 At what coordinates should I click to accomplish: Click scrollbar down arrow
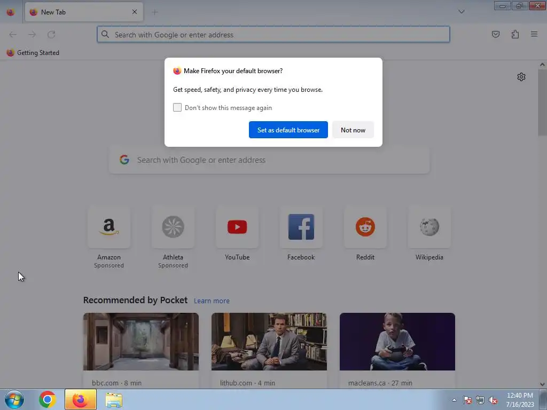[x=542, y=384]
